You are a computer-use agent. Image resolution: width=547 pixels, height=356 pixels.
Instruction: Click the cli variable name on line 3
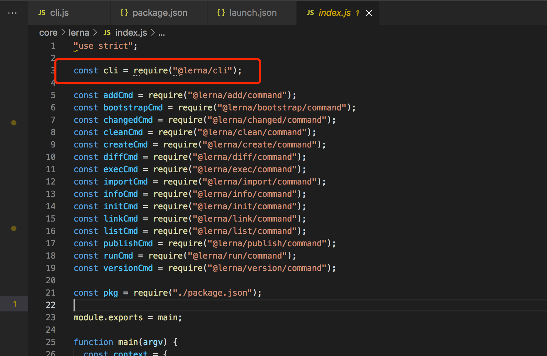pos(111,71)
